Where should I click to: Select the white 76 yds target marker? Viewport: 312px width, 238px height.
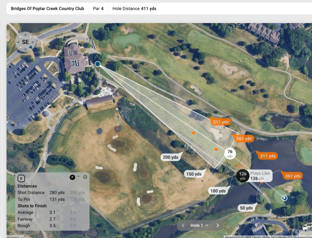230,153
